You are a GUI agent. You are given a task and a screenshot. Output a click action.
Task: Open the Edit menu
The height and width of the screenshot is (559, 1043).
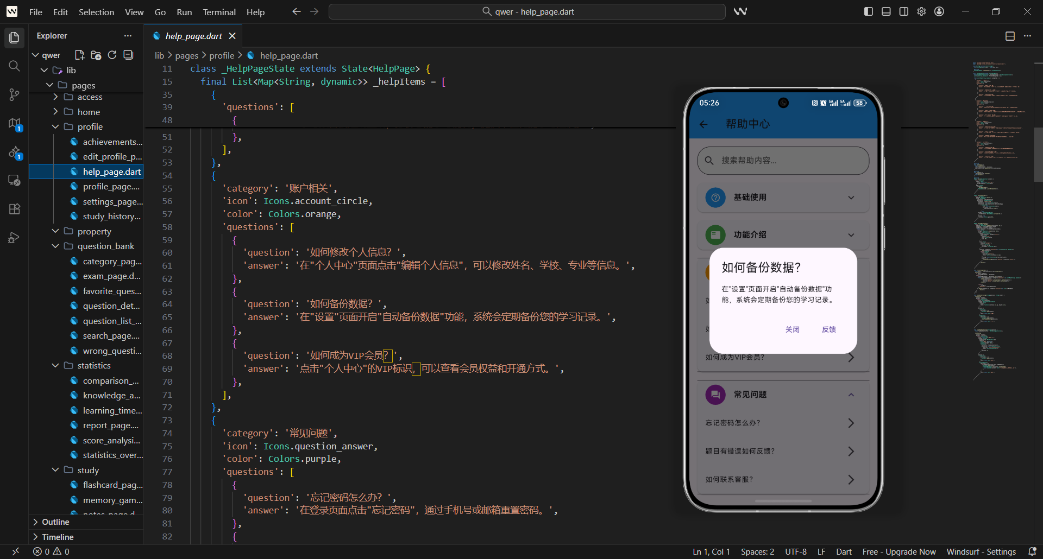click(60, 12)
